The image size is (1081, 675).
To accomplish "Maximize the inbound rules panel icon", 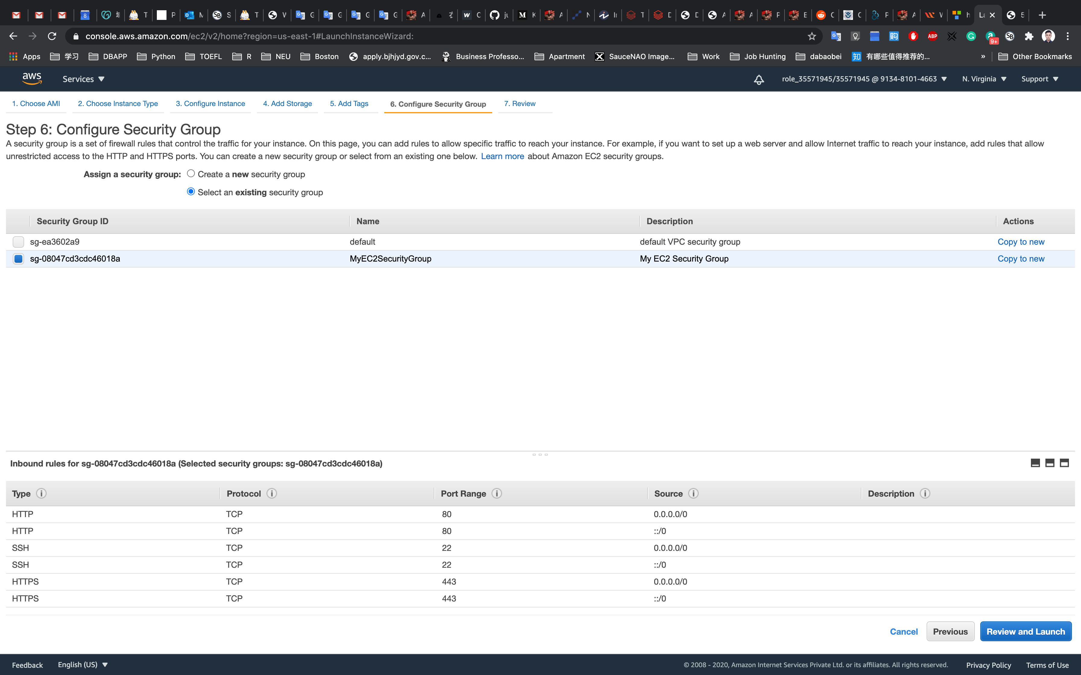I will (1064, 463).
